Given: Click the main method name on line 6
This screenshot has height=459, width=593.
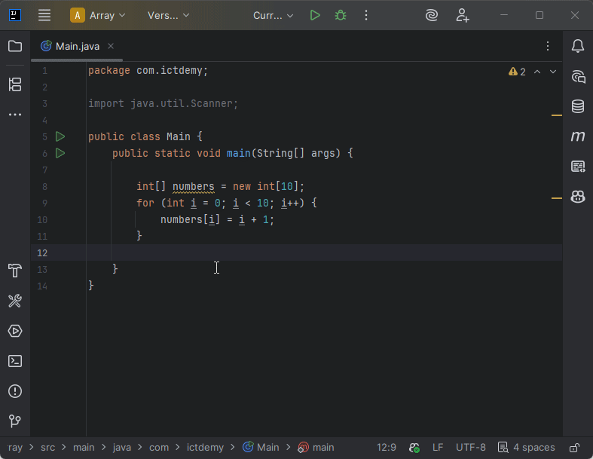Looking at the screenshot, I should click(x=238, y=153).
